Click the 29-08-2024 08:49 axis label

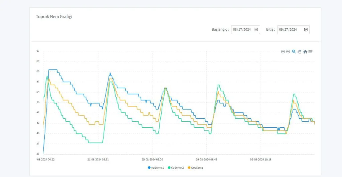[206, 160]
